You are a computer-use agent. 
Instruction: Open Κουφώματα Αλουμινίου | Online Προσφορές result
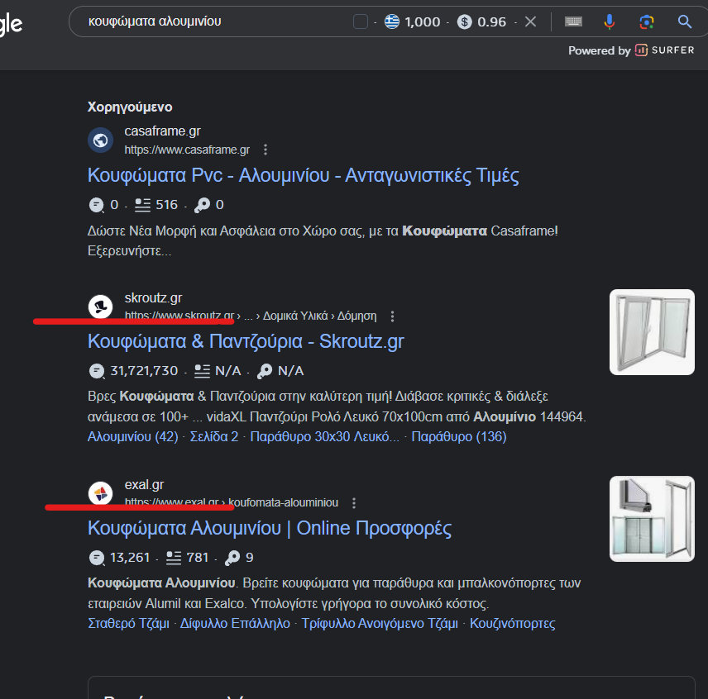[x=270, y=528]
